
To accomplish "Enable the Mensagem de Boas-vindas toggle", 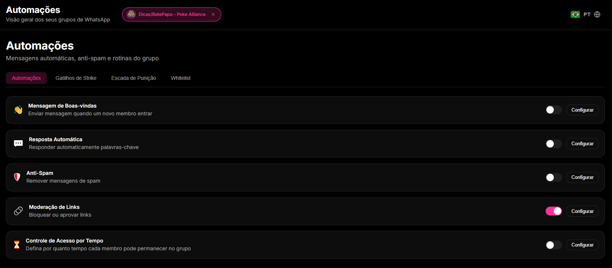I will pos(554,110).
